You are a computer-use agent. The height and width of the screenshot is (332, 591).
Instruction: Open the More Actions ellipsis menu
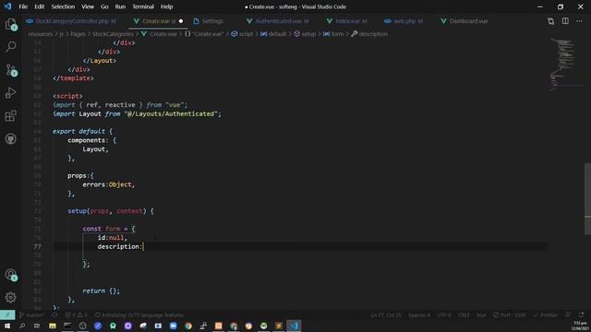pyautogui.click(x=579, y=21)
